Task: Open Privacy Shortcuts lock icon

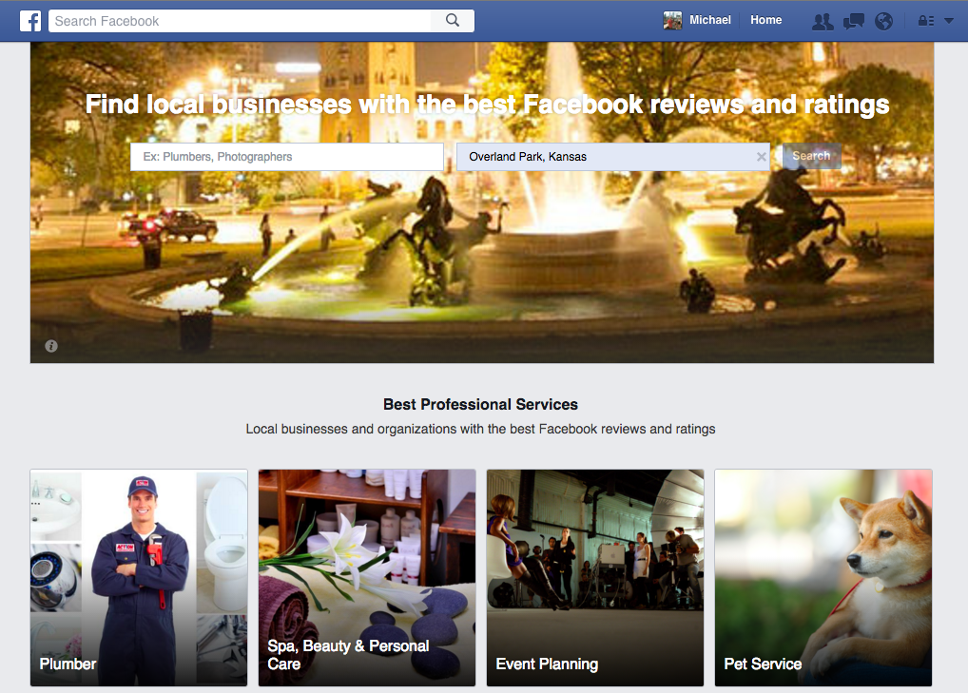Action: pyautogui.click(x=925, y=21)
